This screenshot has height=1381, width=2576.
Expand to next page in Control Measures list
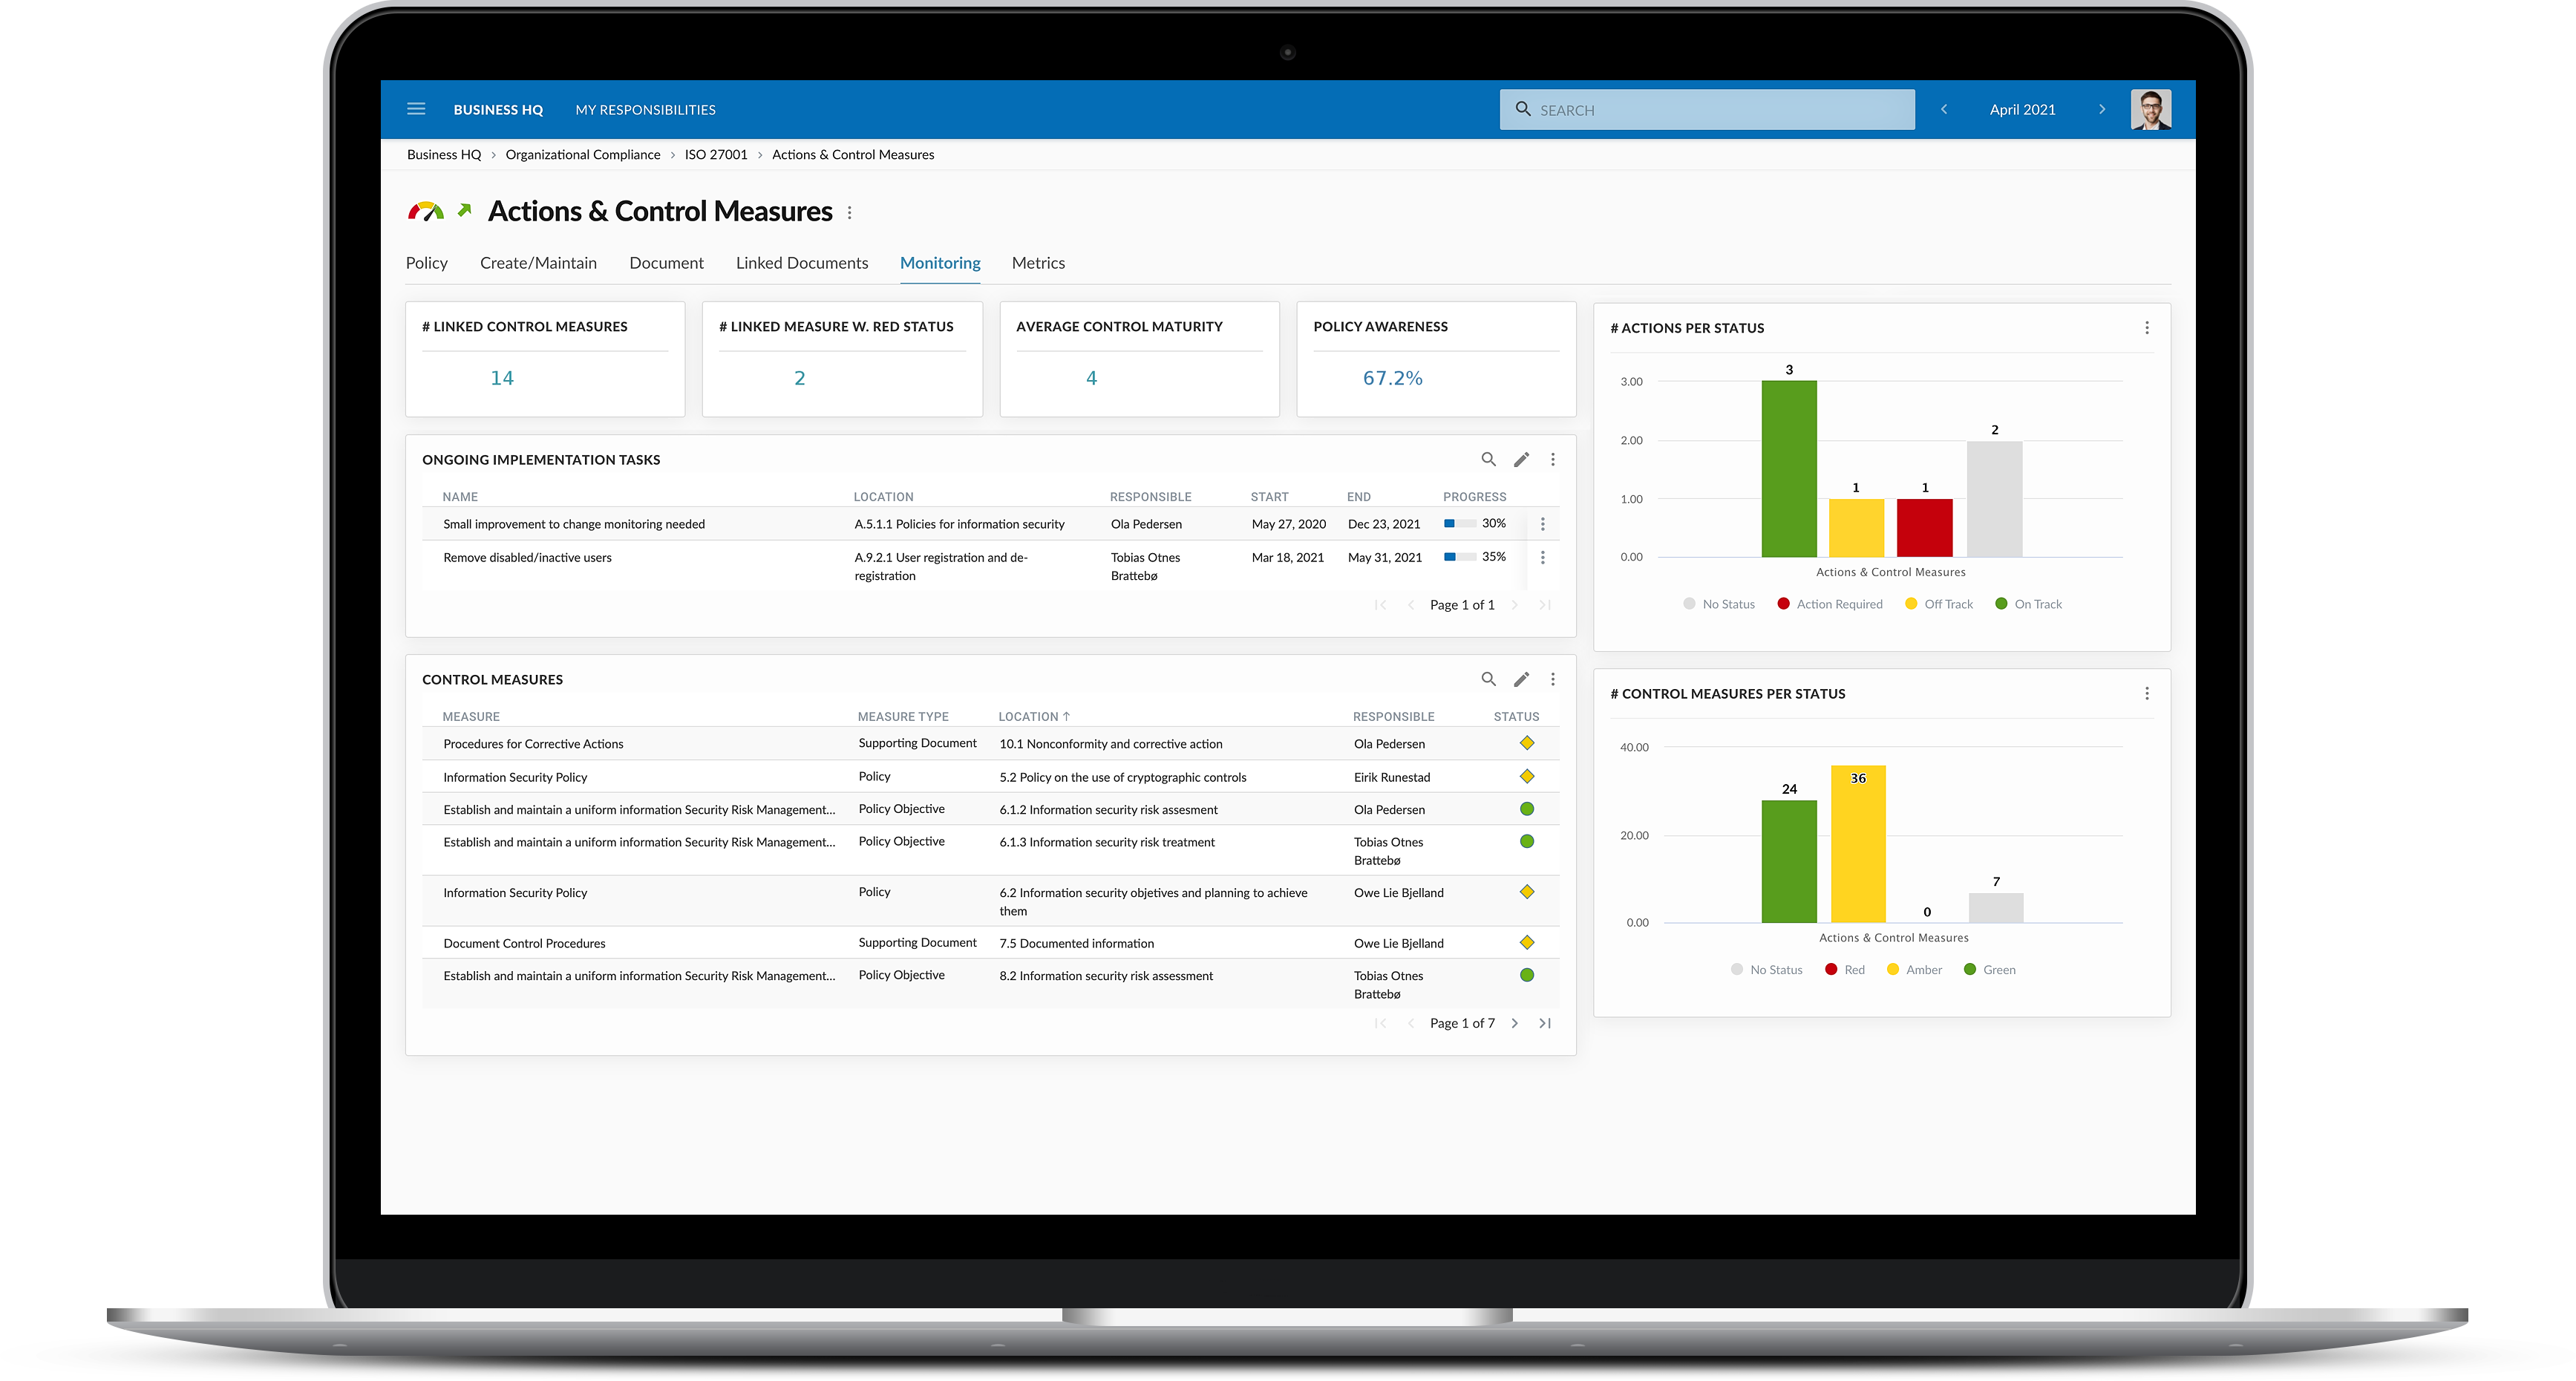(x=1517, y=1023)
